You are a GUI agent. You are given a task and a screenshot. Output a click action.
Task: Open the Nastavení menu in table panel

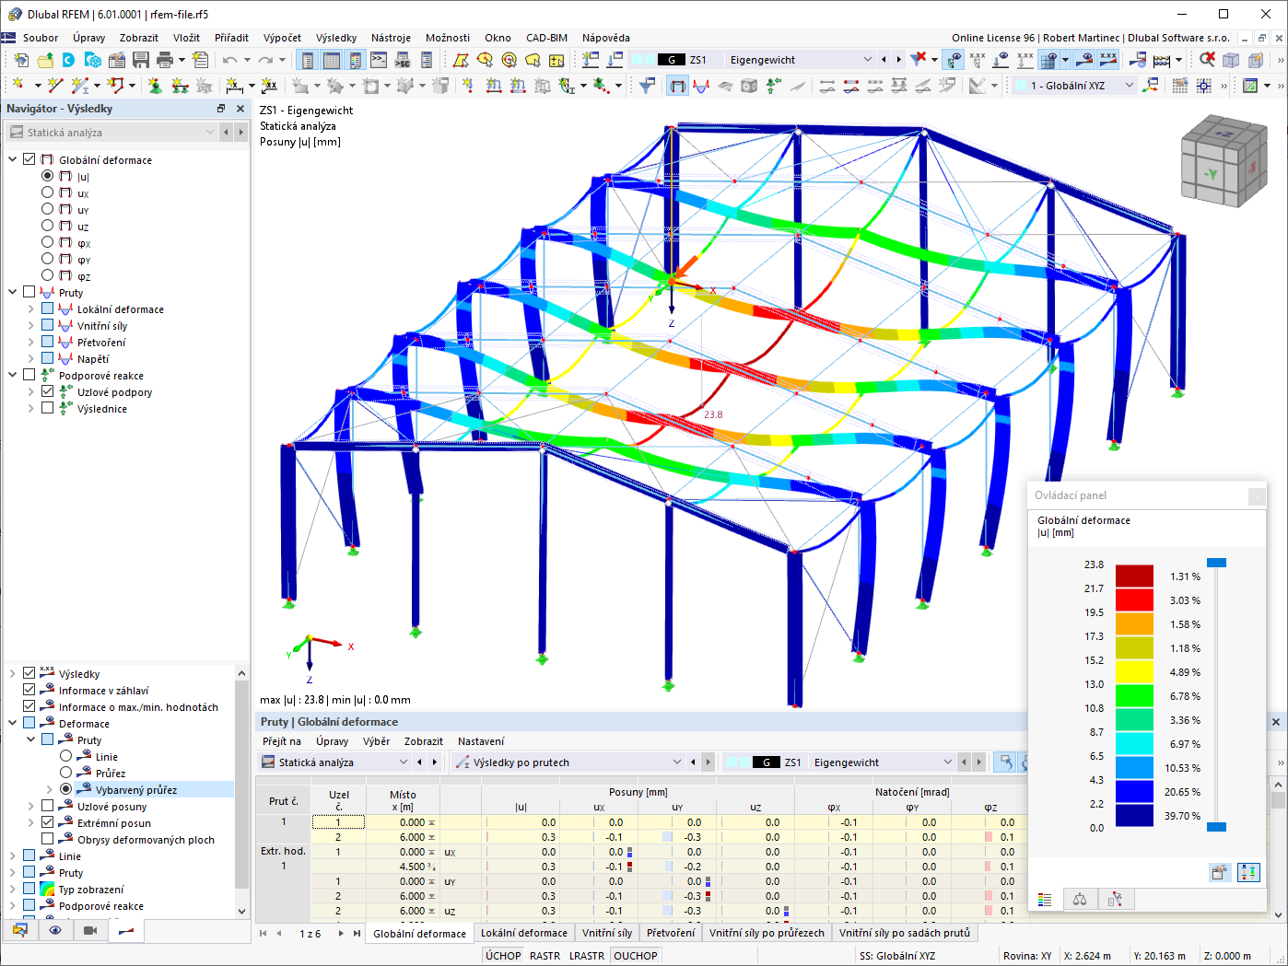coord(481,741)
